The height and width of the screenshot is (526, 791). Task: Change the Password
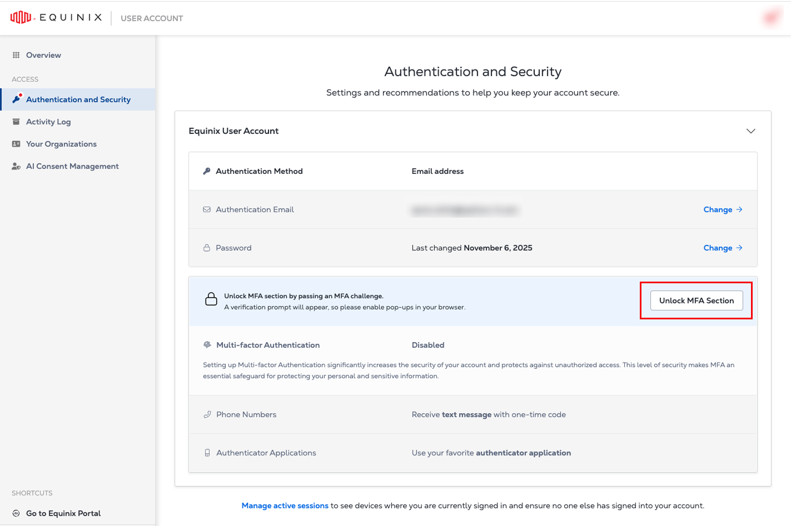coord(723,248)
